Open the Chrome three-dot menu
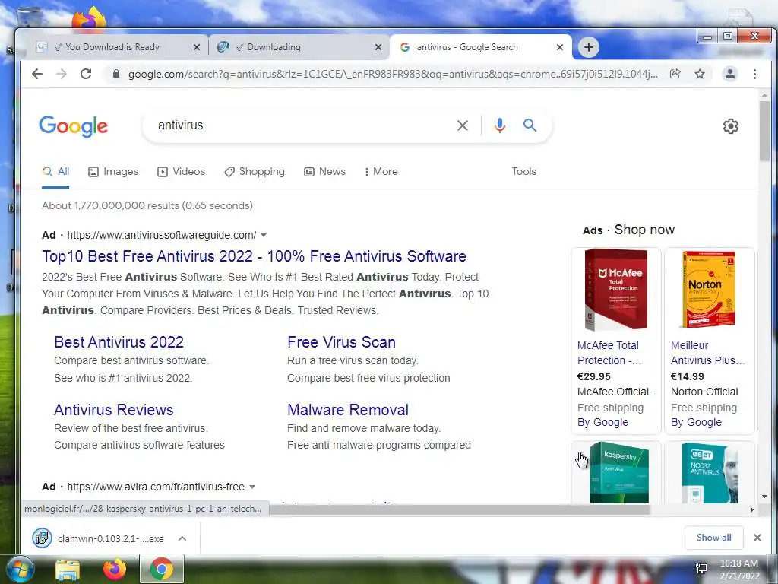Screen dimensions: 778x584 point(754,74)
